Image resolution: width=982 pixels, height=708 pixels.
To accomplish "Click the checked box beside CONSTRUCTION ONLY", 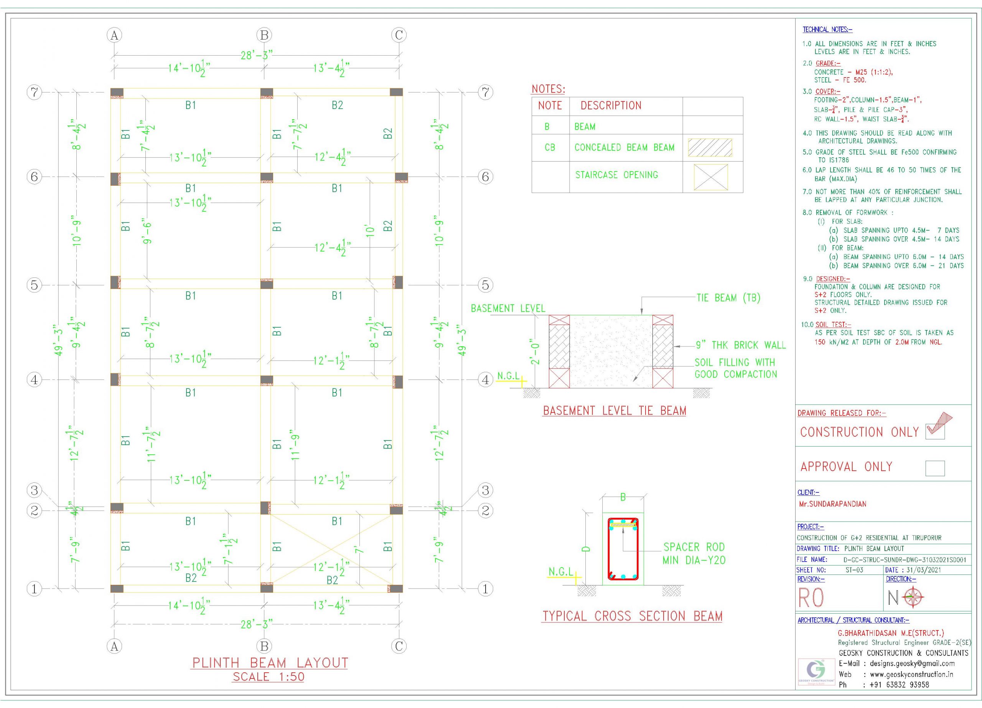I will (935, 431).
